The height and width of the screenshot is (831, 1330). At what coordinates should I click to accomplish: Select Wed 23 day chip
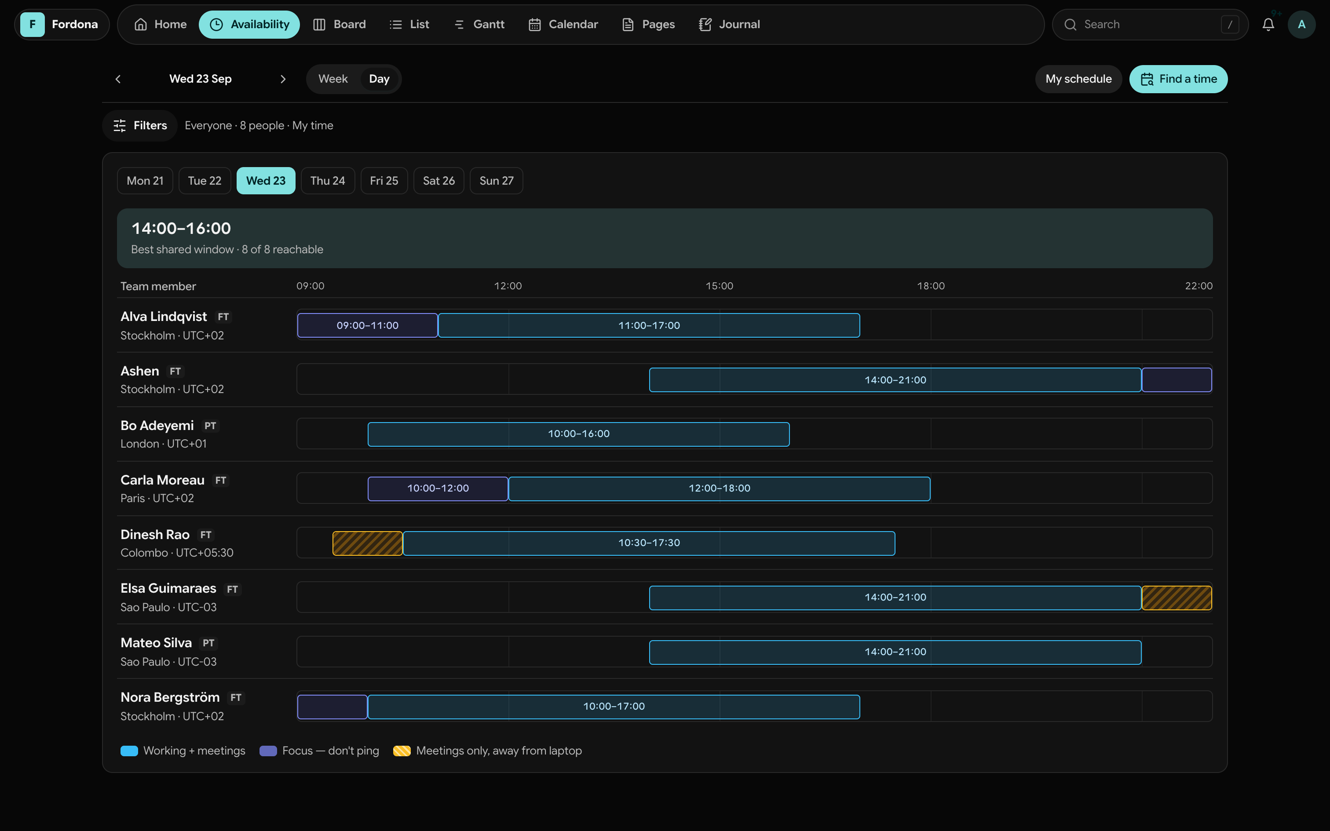point(266,181)
